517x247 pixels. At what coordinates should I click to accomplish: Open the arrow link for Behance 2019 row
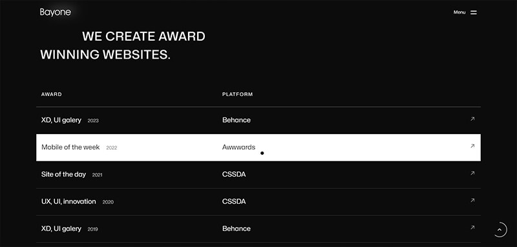pyautogui.click(x=472, y=227)
